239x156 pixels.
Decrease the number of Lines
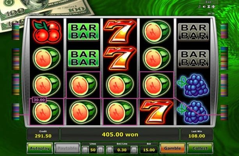pos(85,150)
